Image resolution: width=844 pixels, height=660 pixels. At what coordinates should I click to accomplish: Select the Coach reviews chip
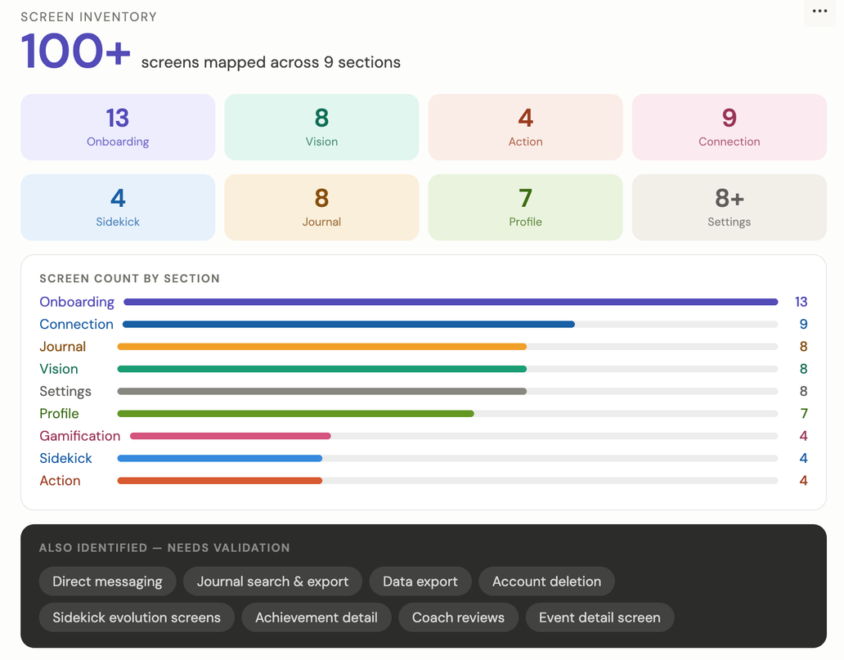click(x=458, y=617)
